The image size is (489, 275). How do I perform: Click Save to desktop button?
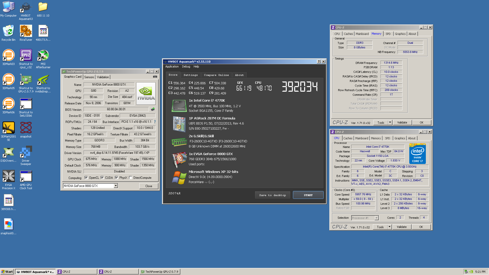tap(273, 195)
